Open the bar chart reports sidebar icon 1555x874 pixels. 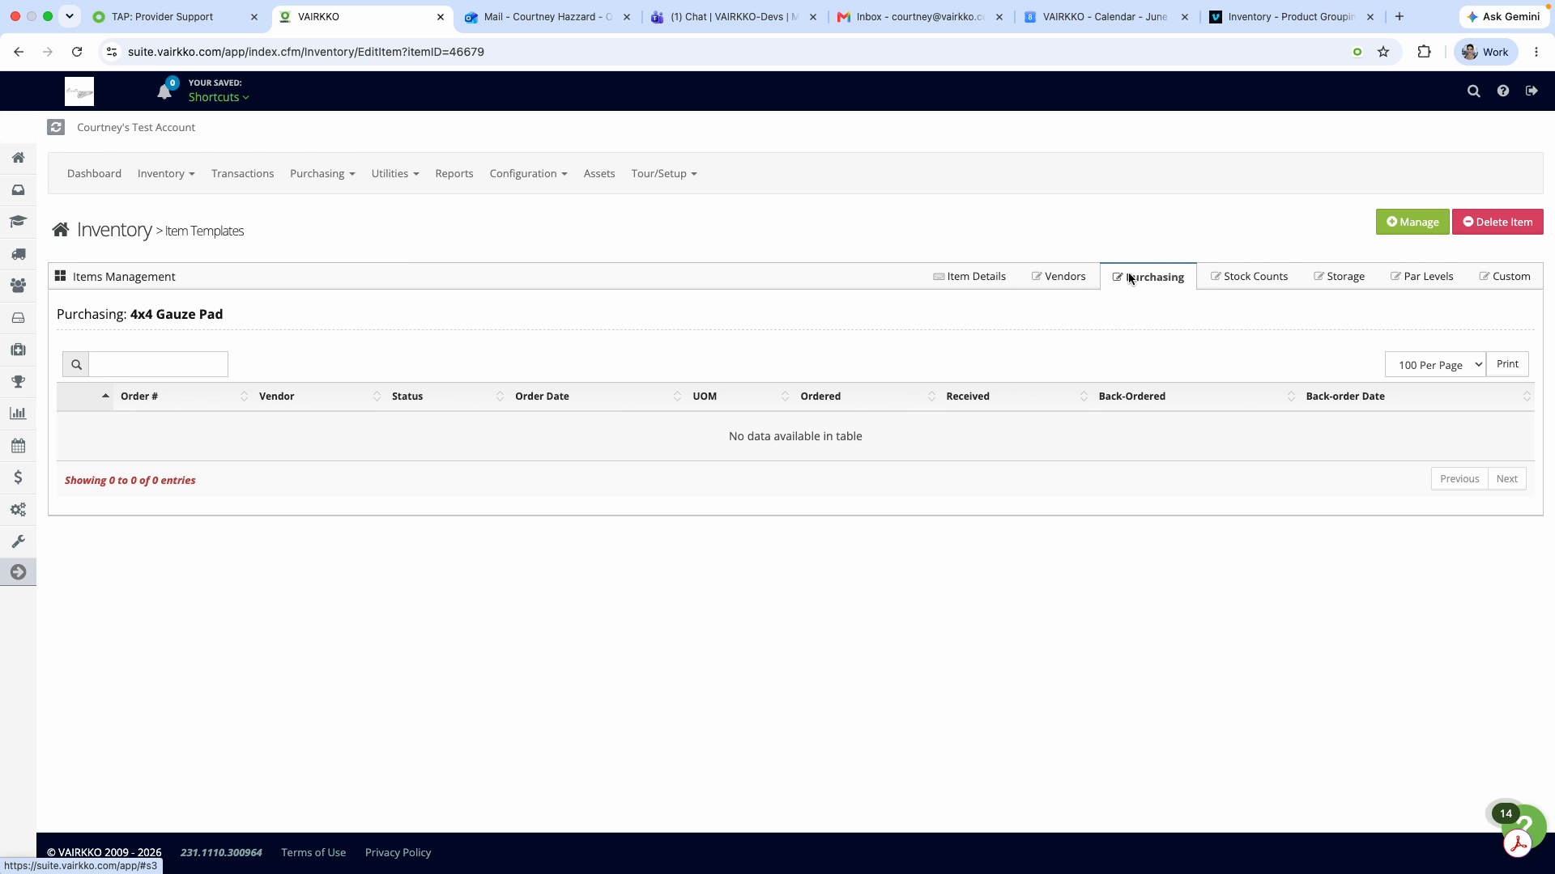(x=18, y=414)
